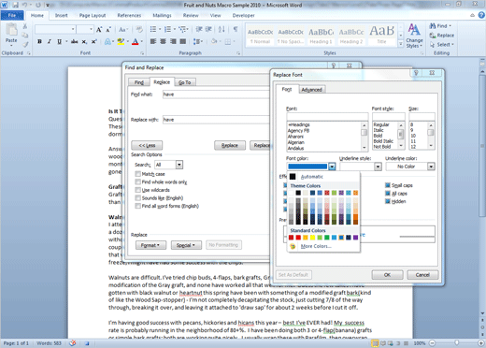Toggle the Hidden checkbox

pos(388,201)
